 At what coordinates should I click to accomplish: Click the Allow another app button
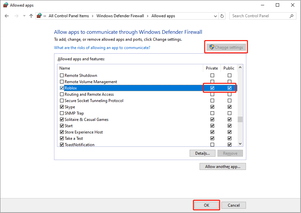(222, 166)
